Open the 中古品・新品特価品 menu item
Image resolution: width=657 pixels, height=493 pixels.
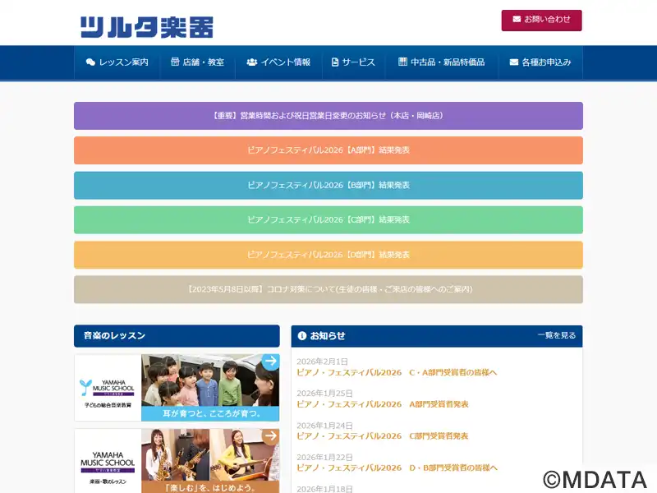coord(441,62)
